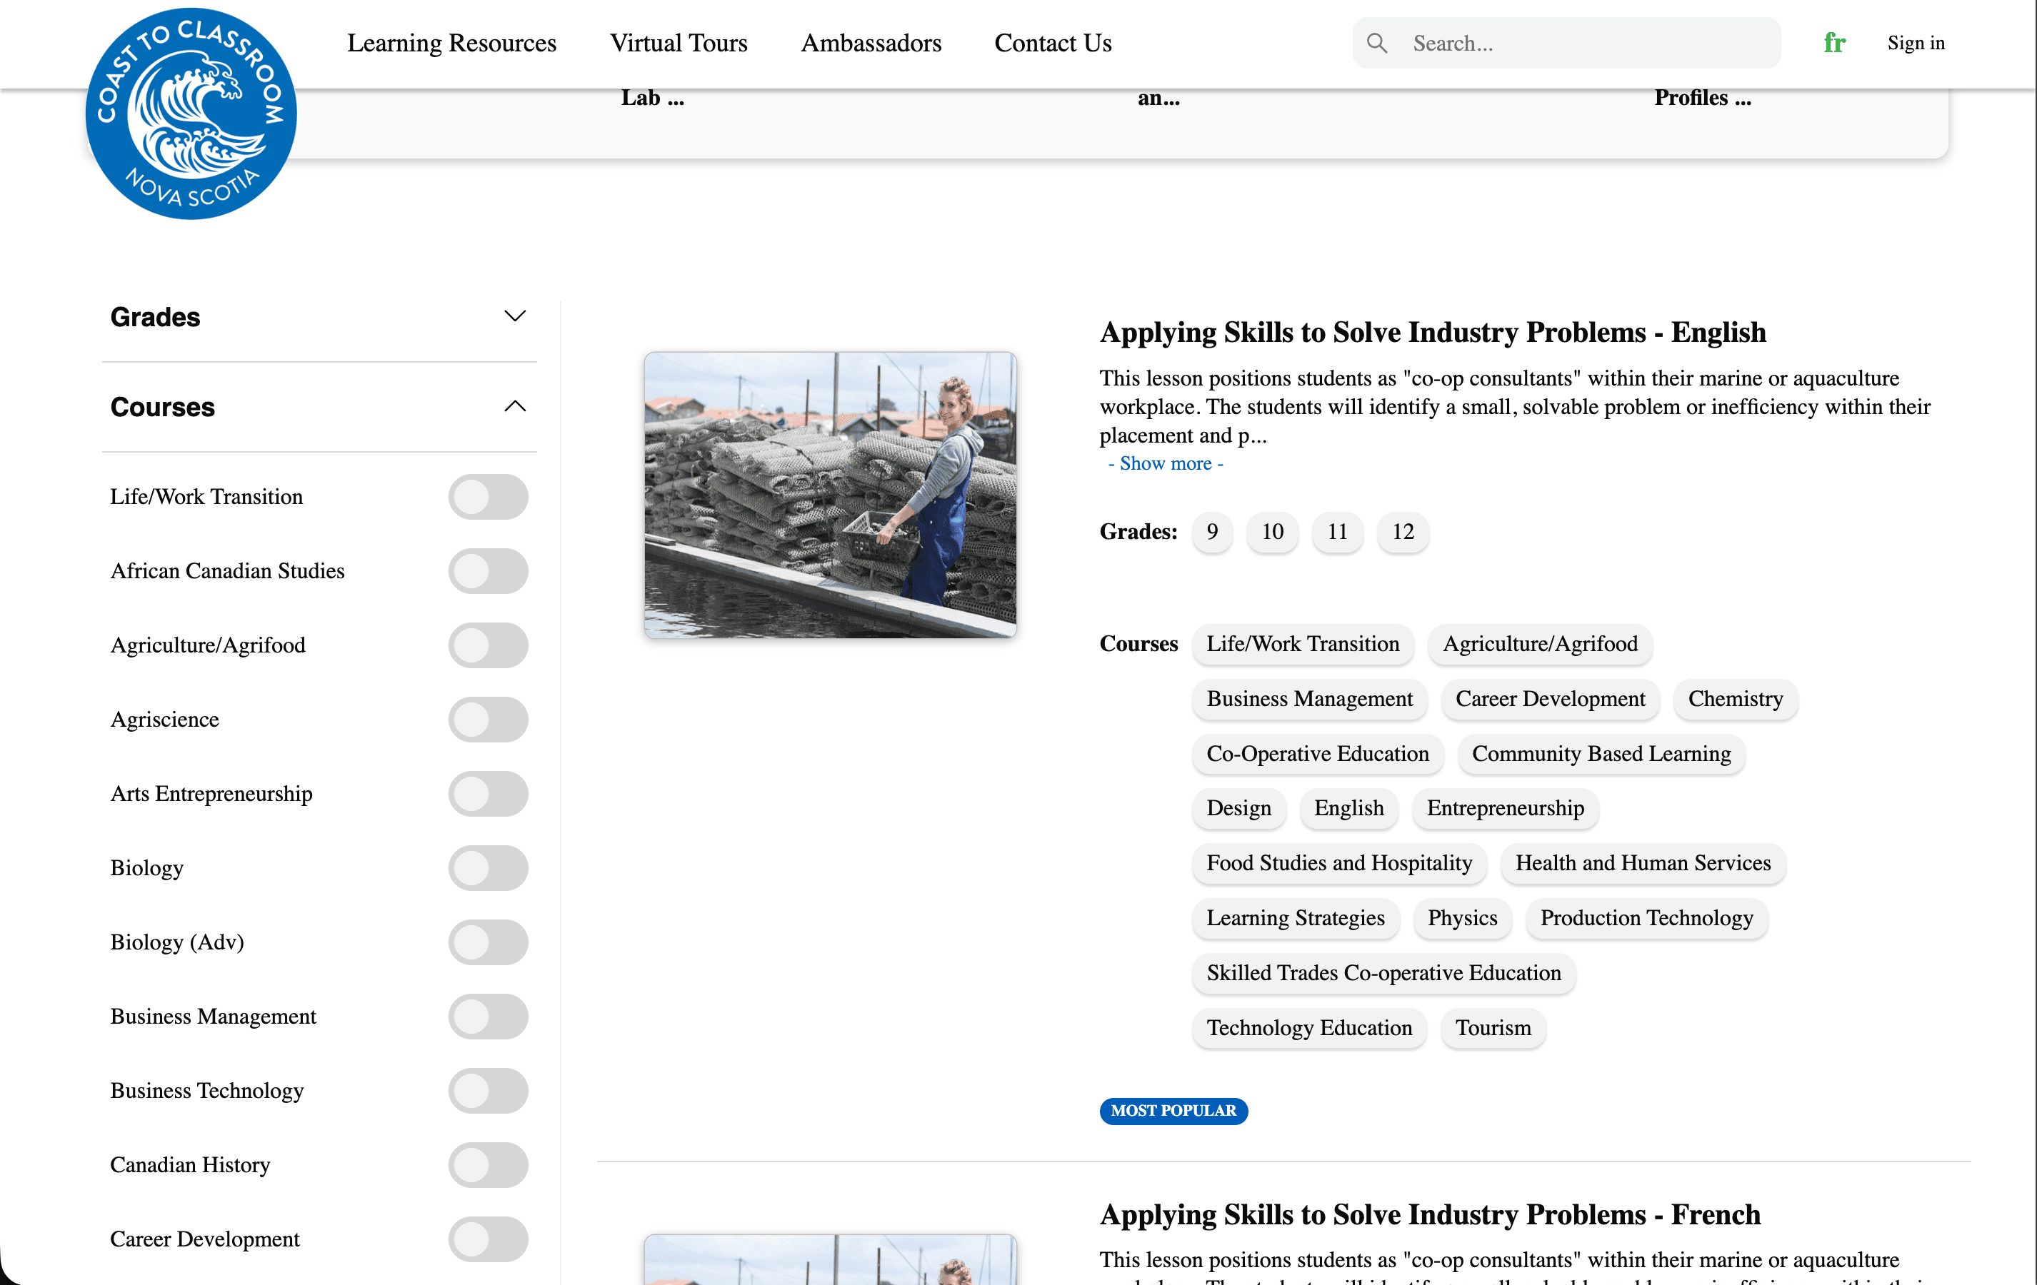This screenshot has width=2037, height=1285.
Task: Select the Production Technology tag
Action: point(1646,918)
